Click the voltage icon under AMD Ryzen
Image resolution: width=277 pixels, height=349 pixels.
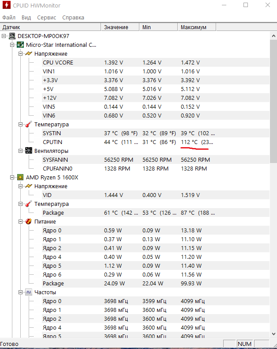pos(28,186)
